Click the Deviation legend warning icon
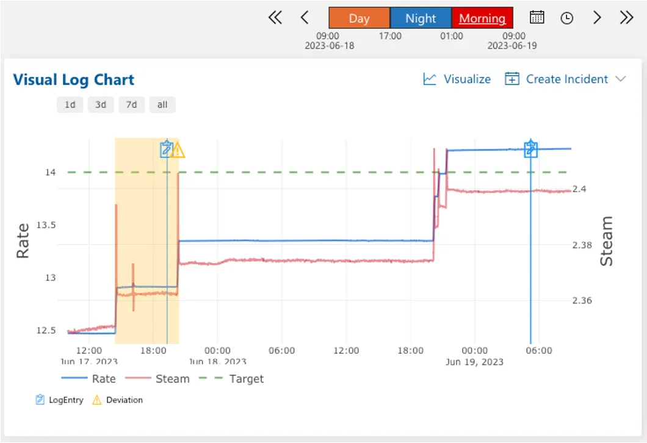647x443 pixels. pyautogui.click(x=96, y=400)
